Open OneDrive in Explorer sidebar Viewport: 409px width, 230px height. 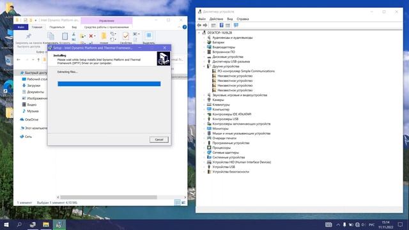pos(31,119)
